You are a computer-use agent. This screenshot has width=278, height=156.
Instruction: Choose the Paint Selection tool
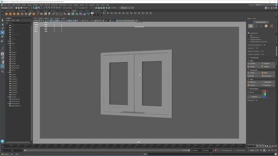point(3,28)
